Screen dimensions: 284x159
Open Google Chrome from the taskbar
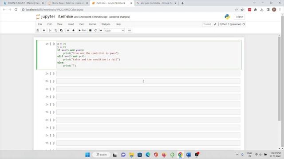[x=180, y=155]
